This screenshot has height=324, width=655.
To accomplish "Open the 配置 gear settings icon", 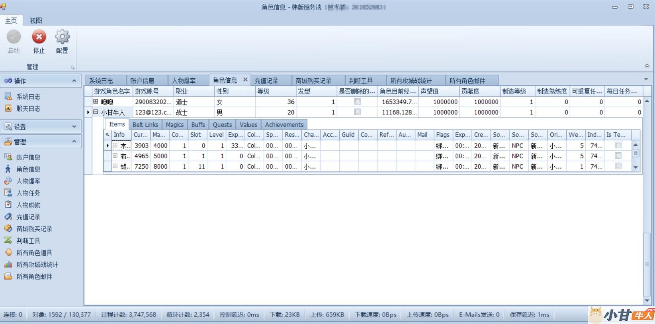I will [62, 37].
